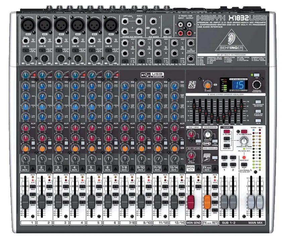Click channel 4 SUB routing button
The image size is (284, 243).
click(x=82, y=194)
